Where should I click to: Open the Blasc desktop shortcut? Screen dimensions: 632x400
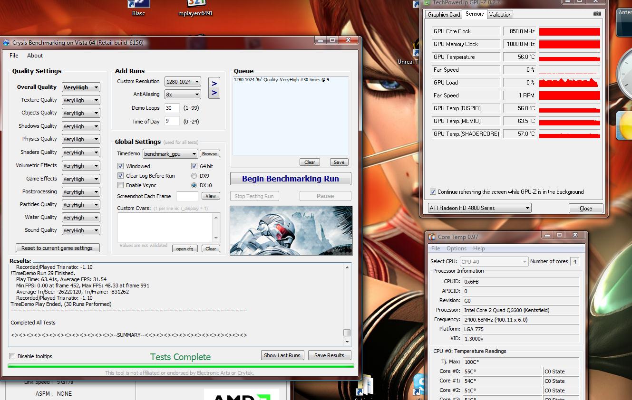pos(139,8)
